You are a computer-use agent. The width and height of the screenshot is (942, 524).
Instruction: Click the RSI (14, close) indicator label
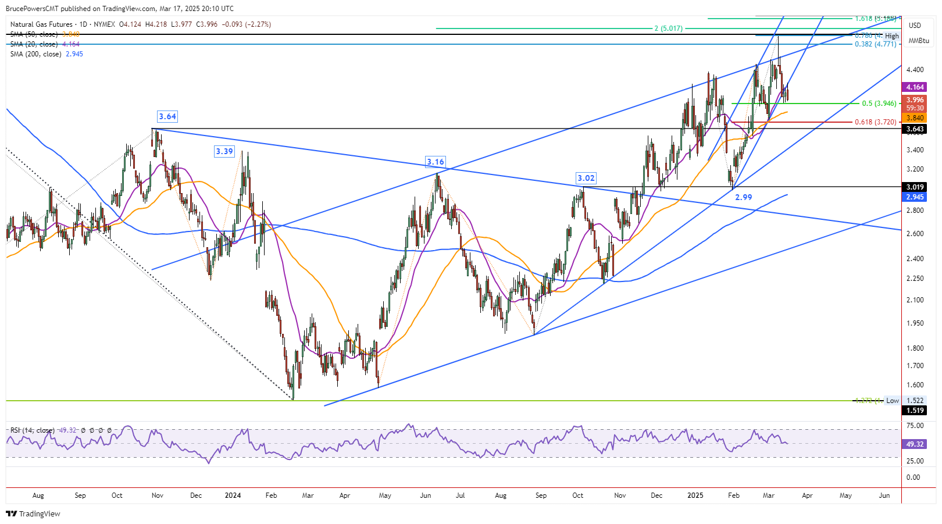[x=33, y=430]
